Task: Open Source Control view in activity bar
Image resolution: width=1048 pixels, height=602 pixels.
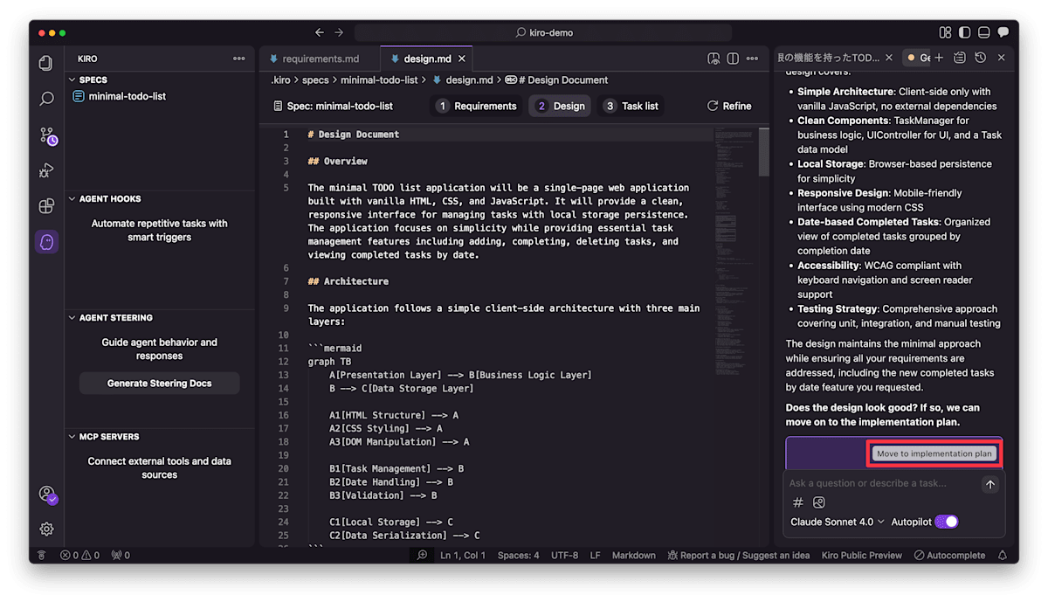Action: (x=47, y=135)
